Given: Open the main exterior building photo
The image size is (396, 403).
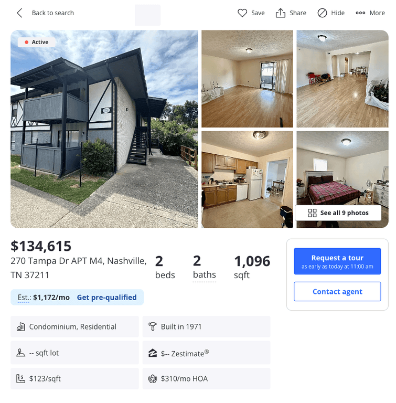Looking at the screenshot, I should pyautogui.click(x=104, y=129).
